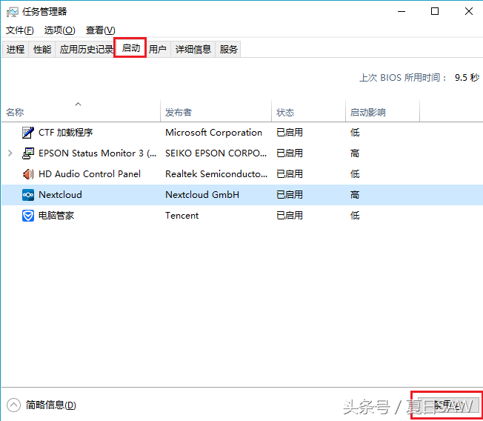Switch to the 性能 tab
Image resolution: width=483 pixels, height=421 pixels.
tap(42, 49)
